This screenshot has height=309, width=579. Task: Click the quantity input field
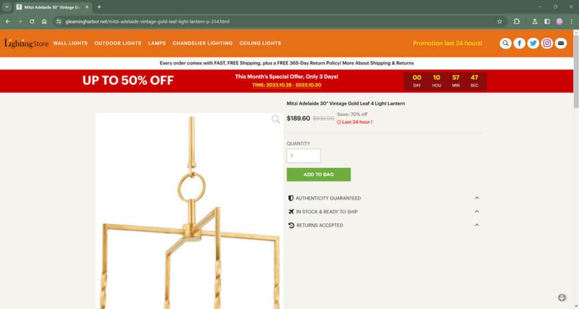coord(304,156)
